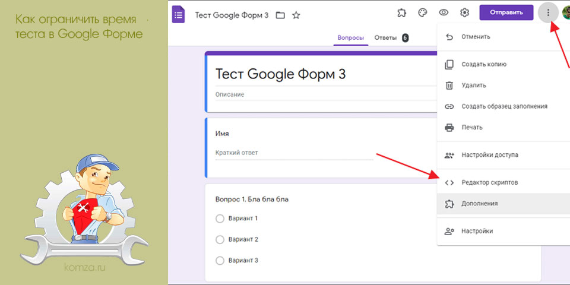Click the trash icon beside Удалить
This screenshot has height=285, width=570.
(449, 85)
